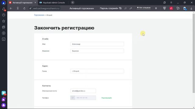
Task: Open Protect shield icon
Action: tap(165, 8)
